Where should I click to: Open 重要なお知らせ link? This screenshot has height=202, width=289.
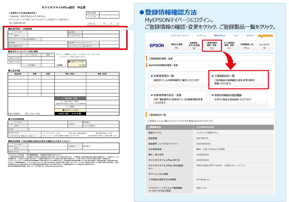(x=219, y=35)
